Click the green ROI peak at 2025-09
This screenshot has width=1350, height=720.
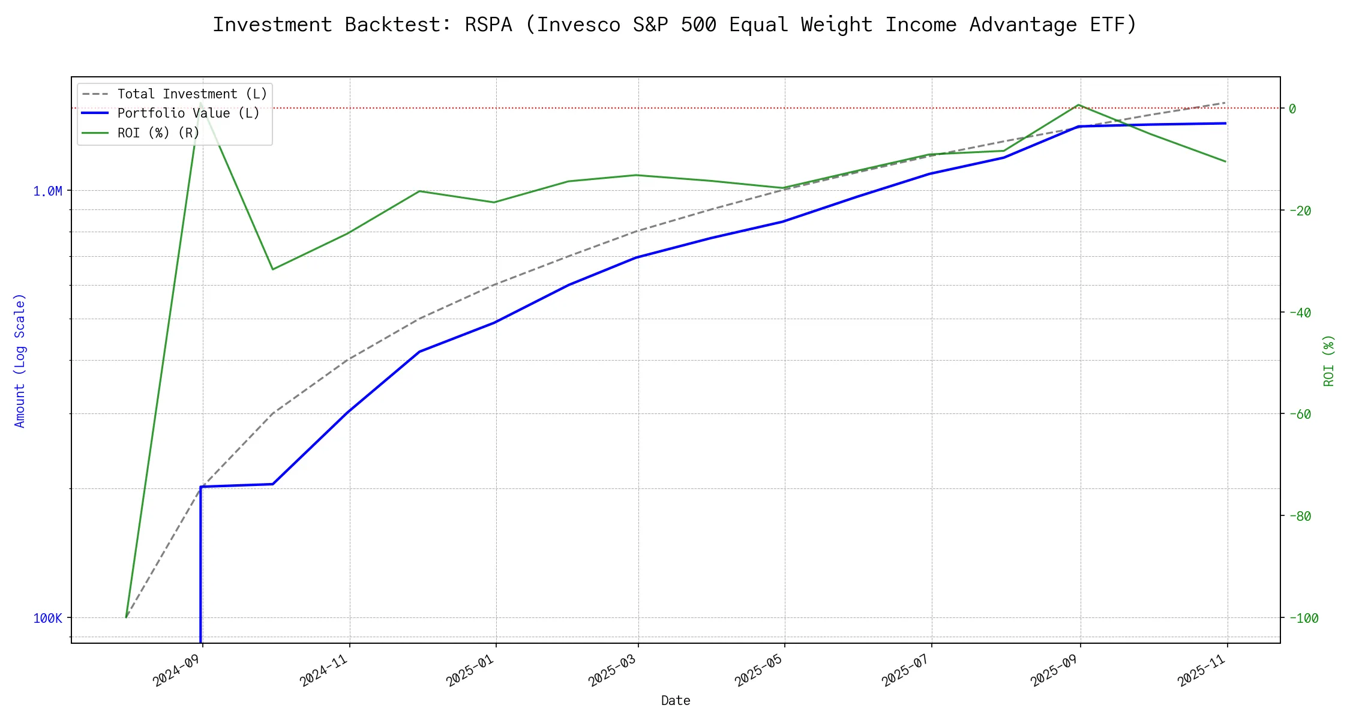[x=1079, y=105]
